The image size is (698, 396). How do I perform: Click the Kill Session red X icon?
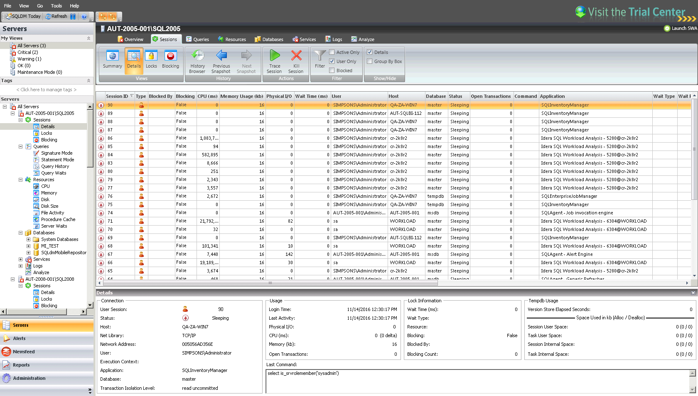pos(296,56)
